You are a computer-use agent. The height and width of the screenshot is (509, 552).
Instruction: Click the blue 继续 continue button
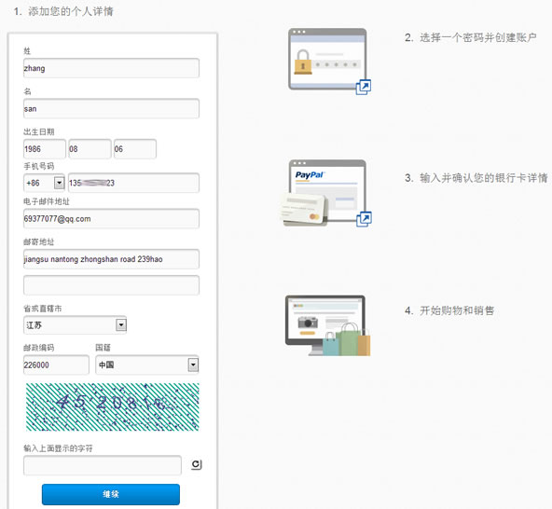point(111,494)
